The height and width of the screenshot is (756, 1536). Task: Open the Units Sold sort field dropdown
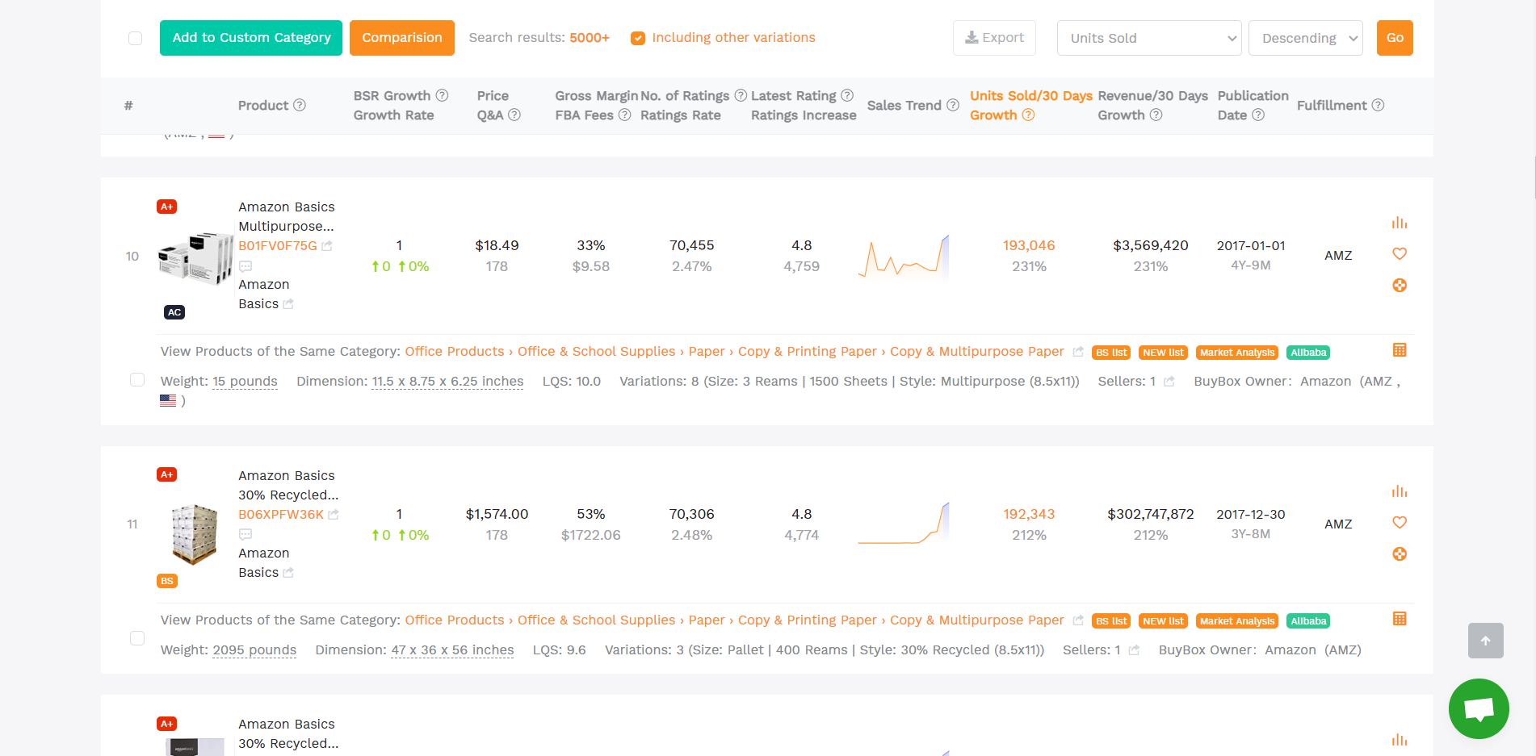click(x=1149, y=38)
